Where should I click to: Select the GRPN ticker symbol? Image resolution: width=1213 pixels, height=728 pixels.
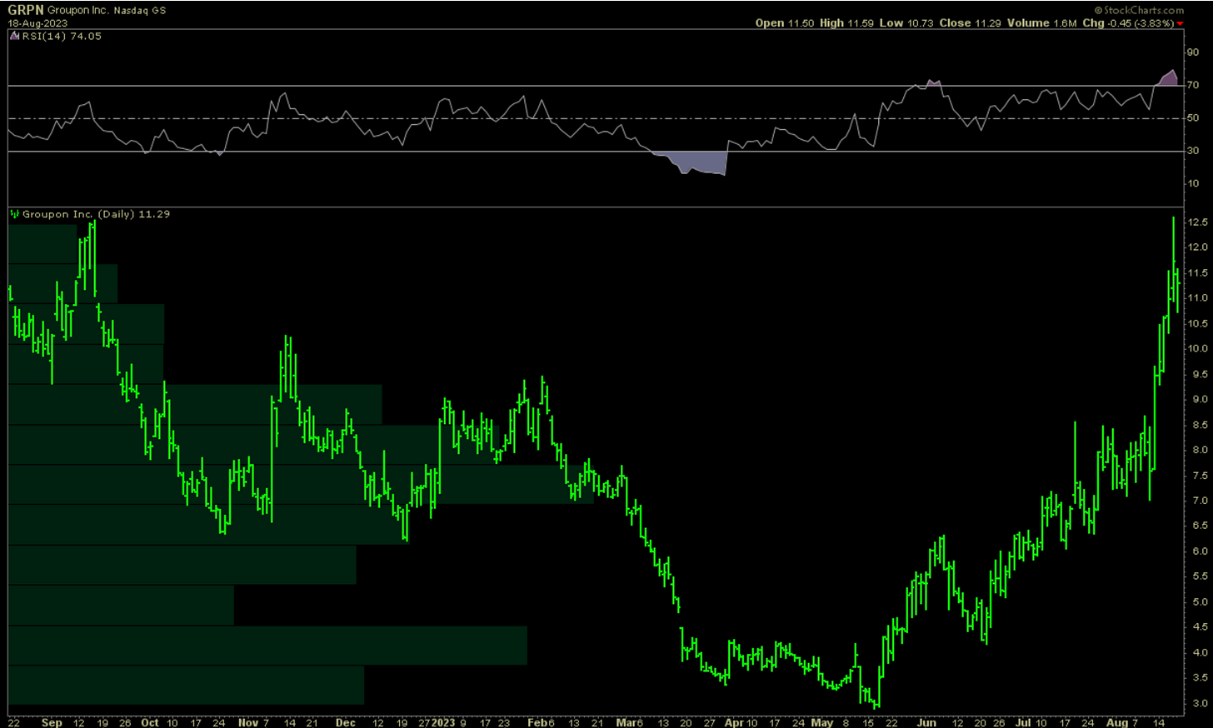point(26,11)
